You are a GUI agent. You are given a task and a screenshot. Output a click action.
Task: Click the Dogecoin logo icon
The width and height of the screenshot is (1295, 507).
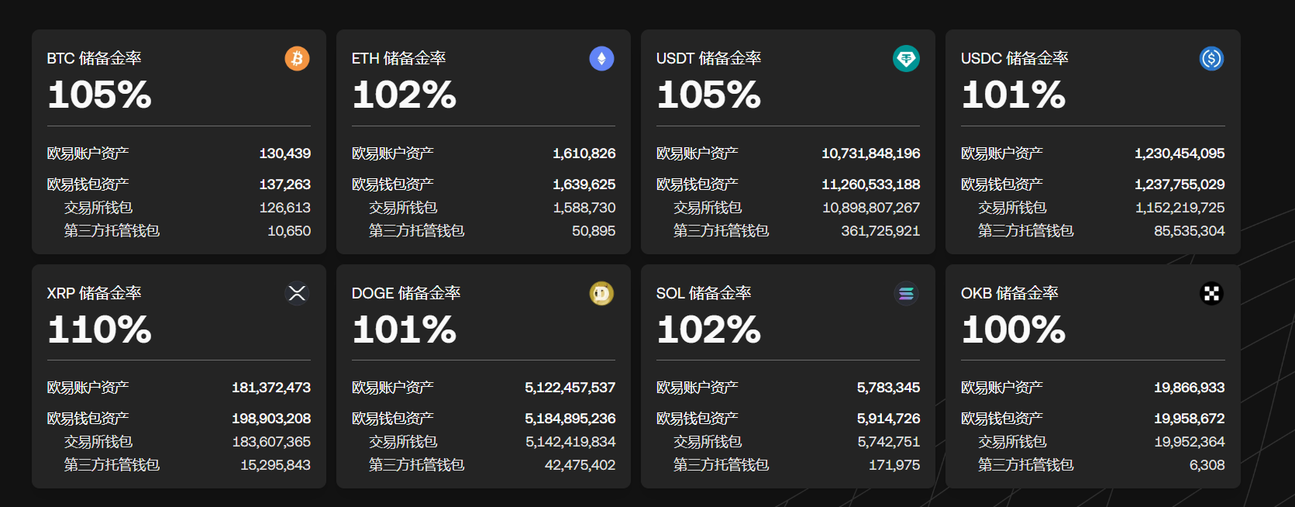(x=601, y=293)
